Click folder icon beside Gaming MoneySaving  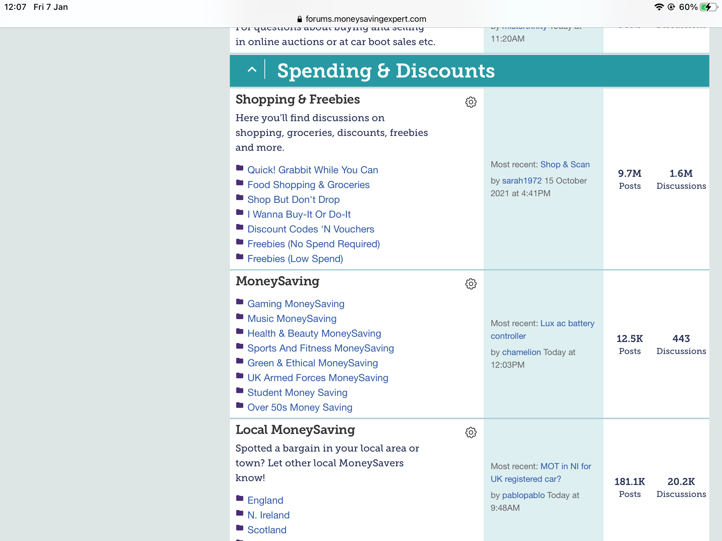click(240, 301)
